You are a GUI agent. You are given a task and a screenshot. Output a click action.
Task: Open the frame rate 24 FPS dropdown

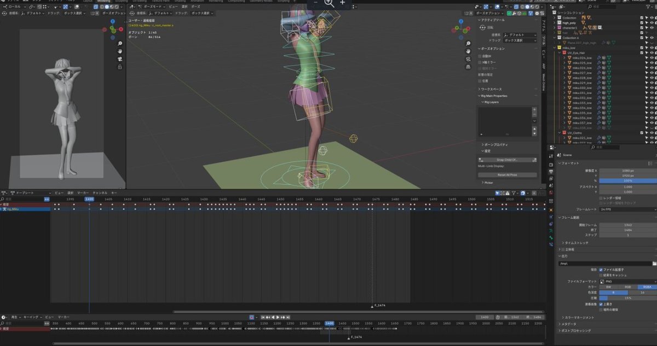point(628,209)
